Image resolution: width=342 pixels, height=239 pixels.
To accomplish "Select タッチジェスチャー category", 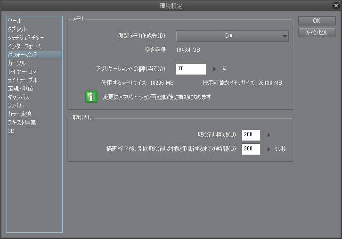I will pos(26,38).
